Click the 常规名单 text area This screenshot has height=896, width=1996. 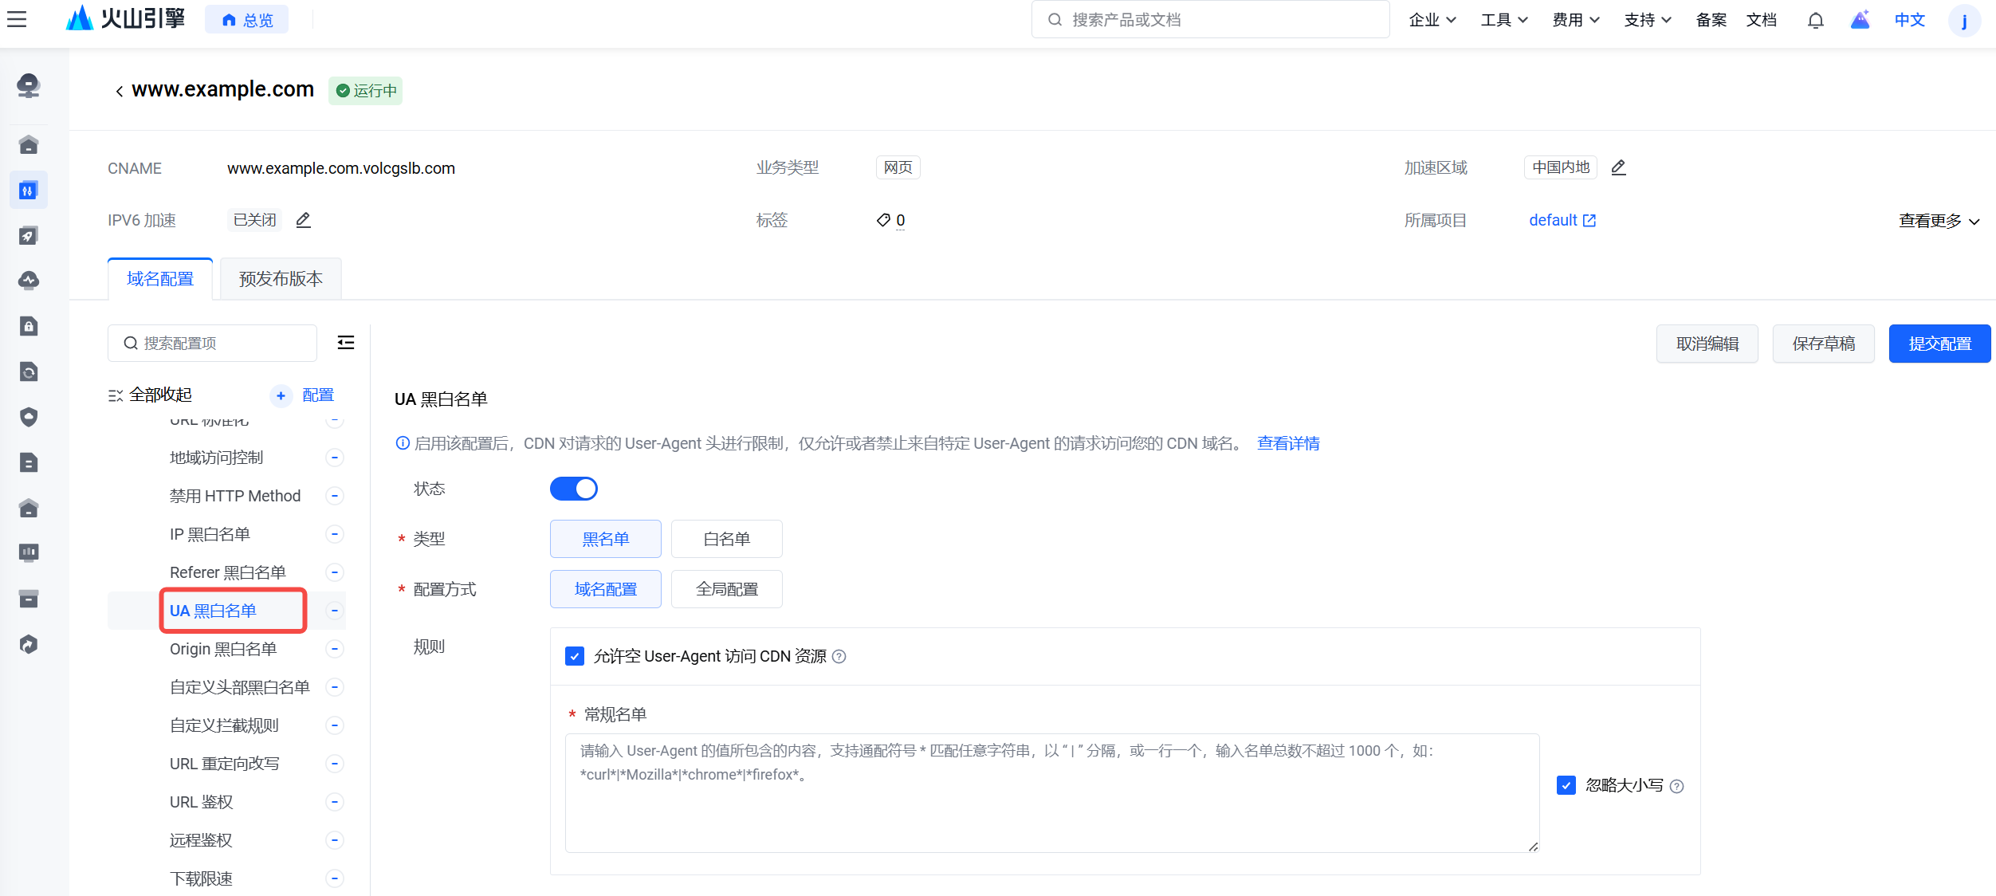click(x=1051, y=793)
